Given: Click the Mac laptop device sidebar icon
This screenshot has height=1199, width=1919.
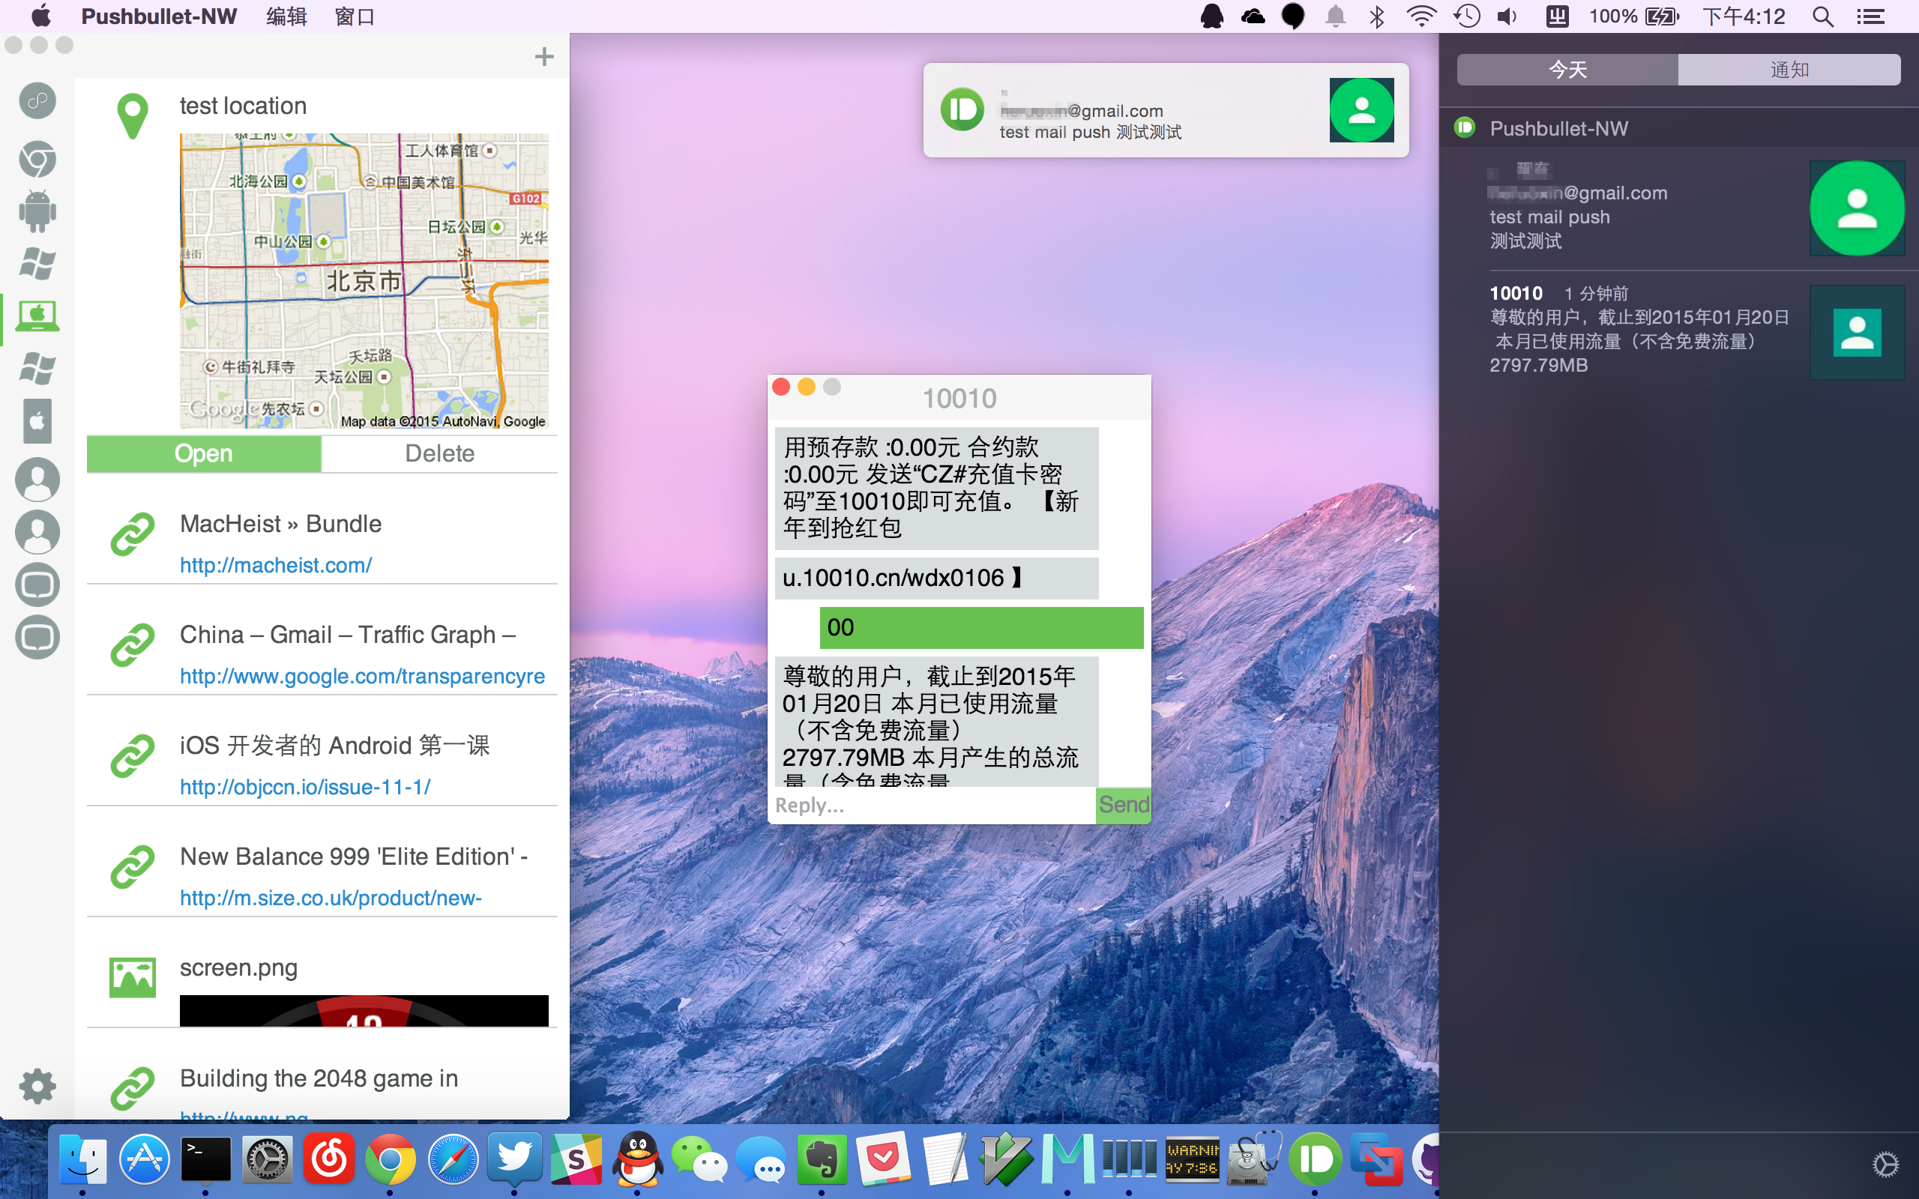Looking at the screenshot, I should (x=37, y=315).
